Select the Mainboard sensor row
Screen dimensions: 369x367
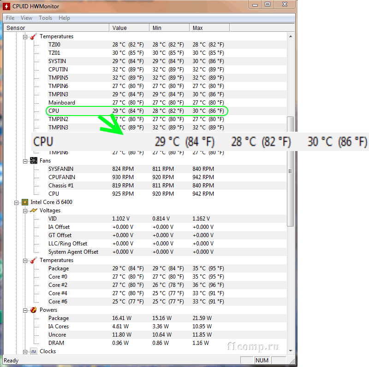[x=167, y=103]
